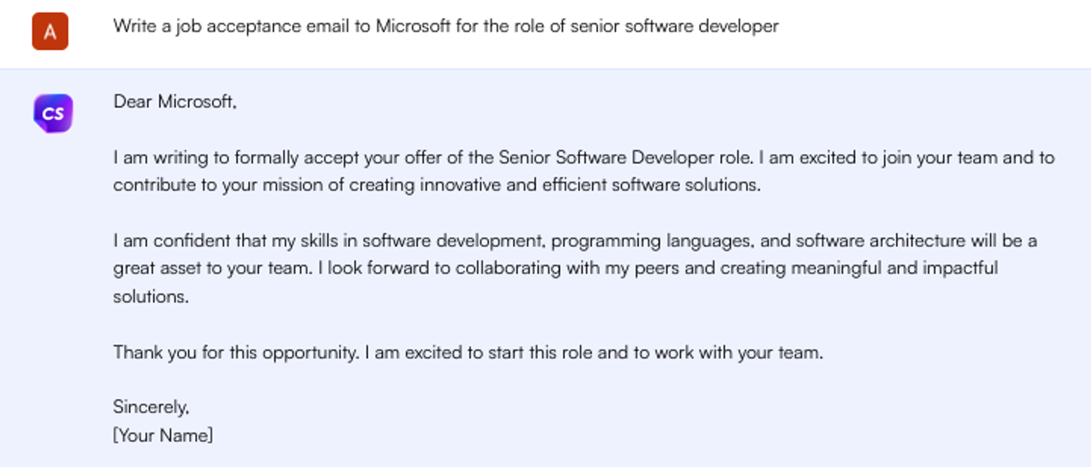Click the '[Your Name]' placeholder text
This screenshot has width=1091, height=467.
tap(163, 435)
